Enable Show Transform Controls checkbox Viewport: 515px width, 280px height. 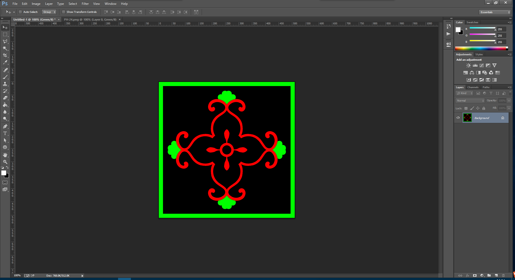tap(64, 12)
